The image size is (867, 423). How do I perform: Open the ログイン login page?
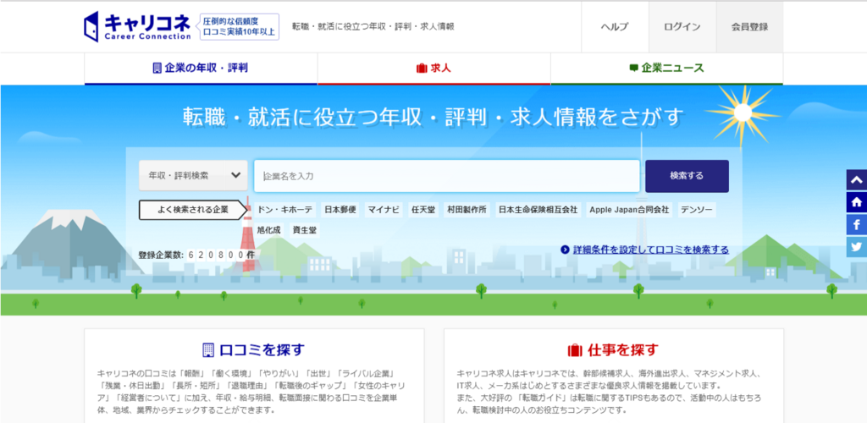pos(682,26)
